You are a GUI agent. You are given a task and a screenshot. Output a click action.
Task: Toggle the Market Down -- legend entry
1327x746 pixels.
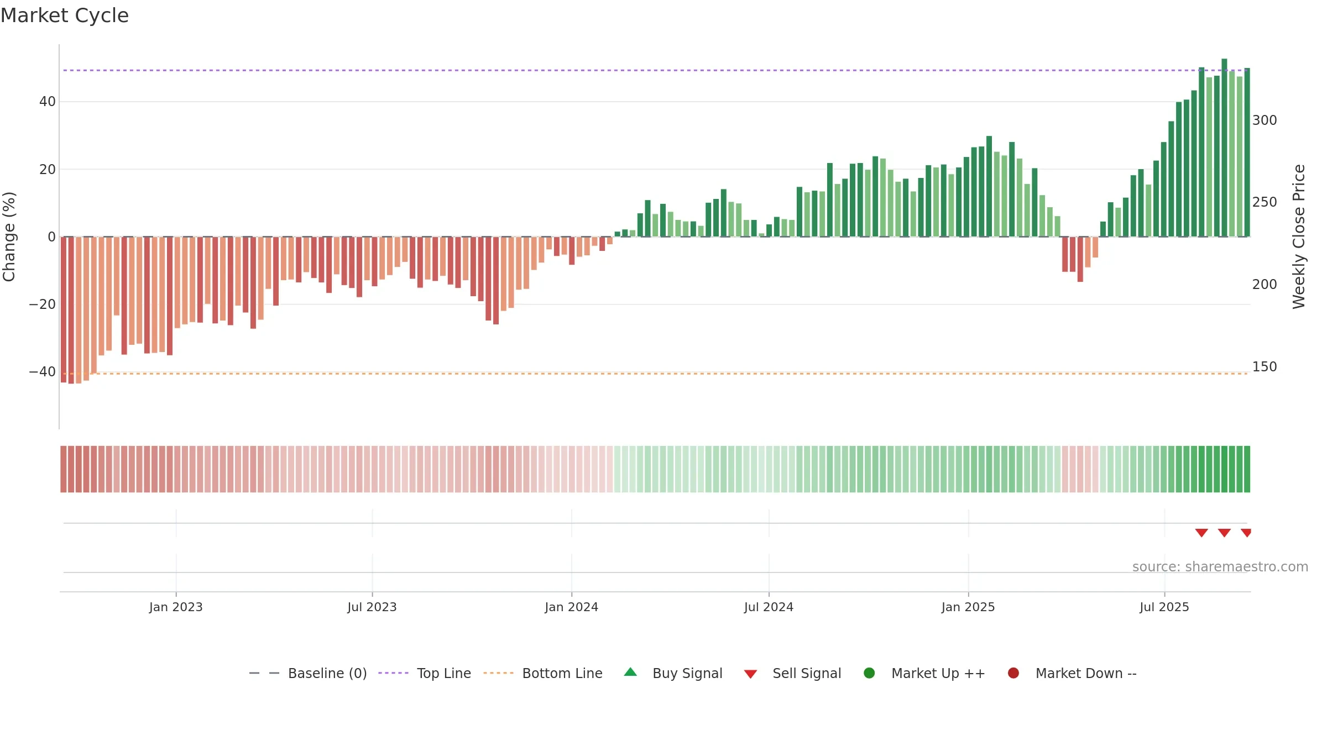(1072, 673)
